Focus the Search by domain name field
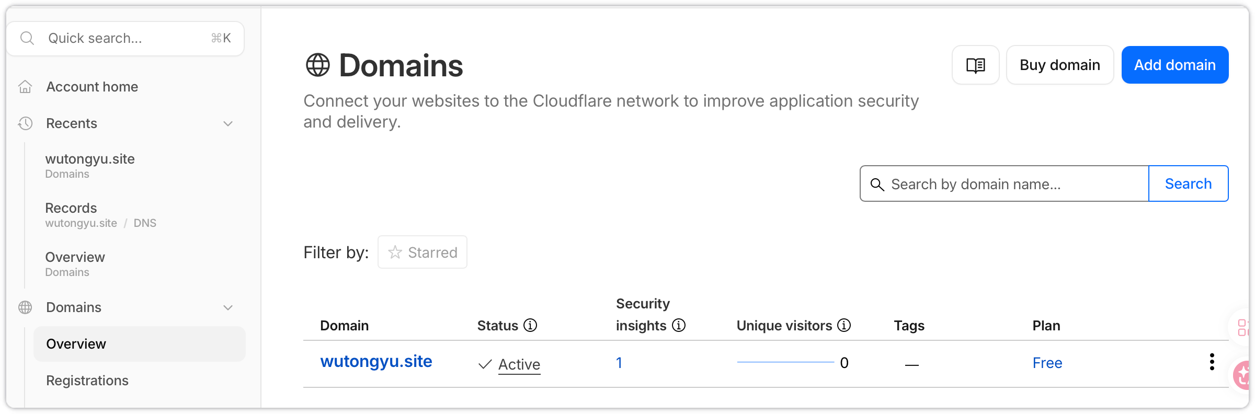1255x414 pixels. pos(1005,183)
